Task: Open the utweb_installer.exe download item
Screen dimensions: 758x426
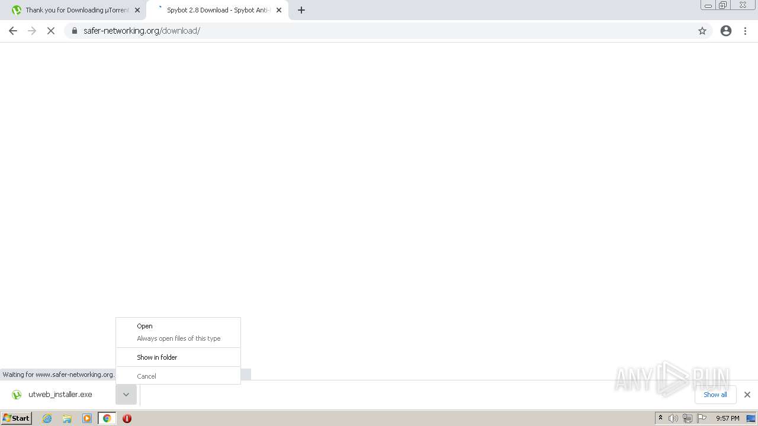Action: click(x=60, y=395)
